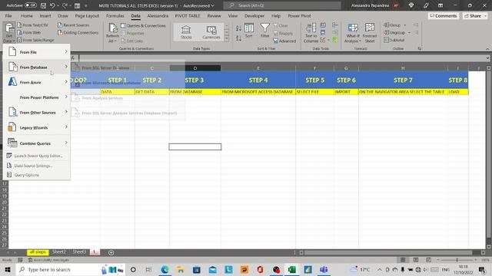492x276 pixels.
Task: Click From Table/Range in the ribbon
Action: pyautogui.click(x=36, y=40)
